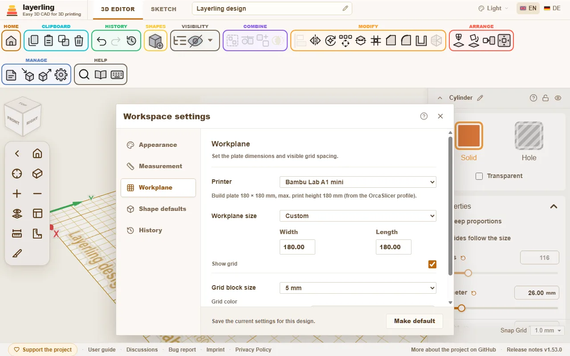Screen dimensions: 570x356
Task: Open the Visibility group dropdown arrow
Action: pyautogui.click(x=210, y=40)
